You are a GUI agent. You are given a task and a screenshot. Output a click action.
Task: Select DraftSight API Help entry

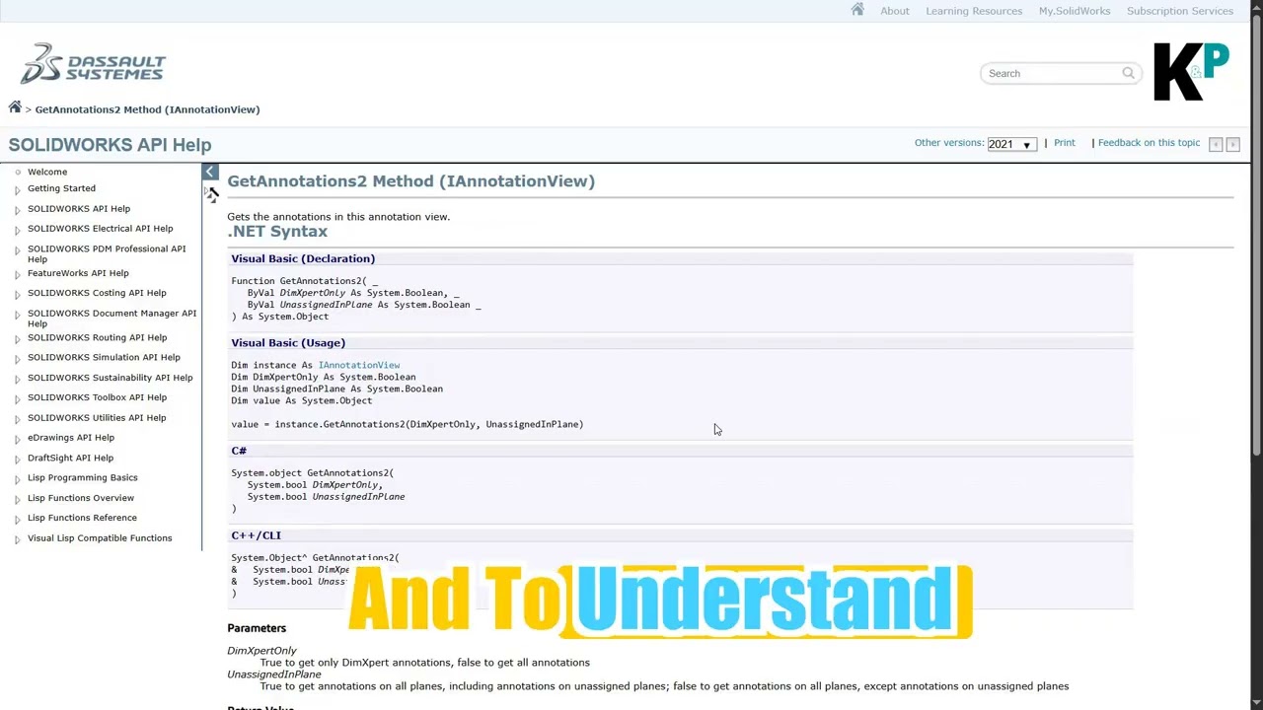point(70,458)
